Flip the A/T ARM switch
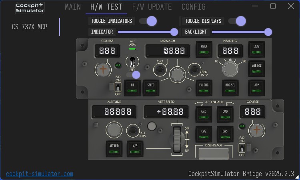Viewport: 300px width, 180px height. point(132,62)
